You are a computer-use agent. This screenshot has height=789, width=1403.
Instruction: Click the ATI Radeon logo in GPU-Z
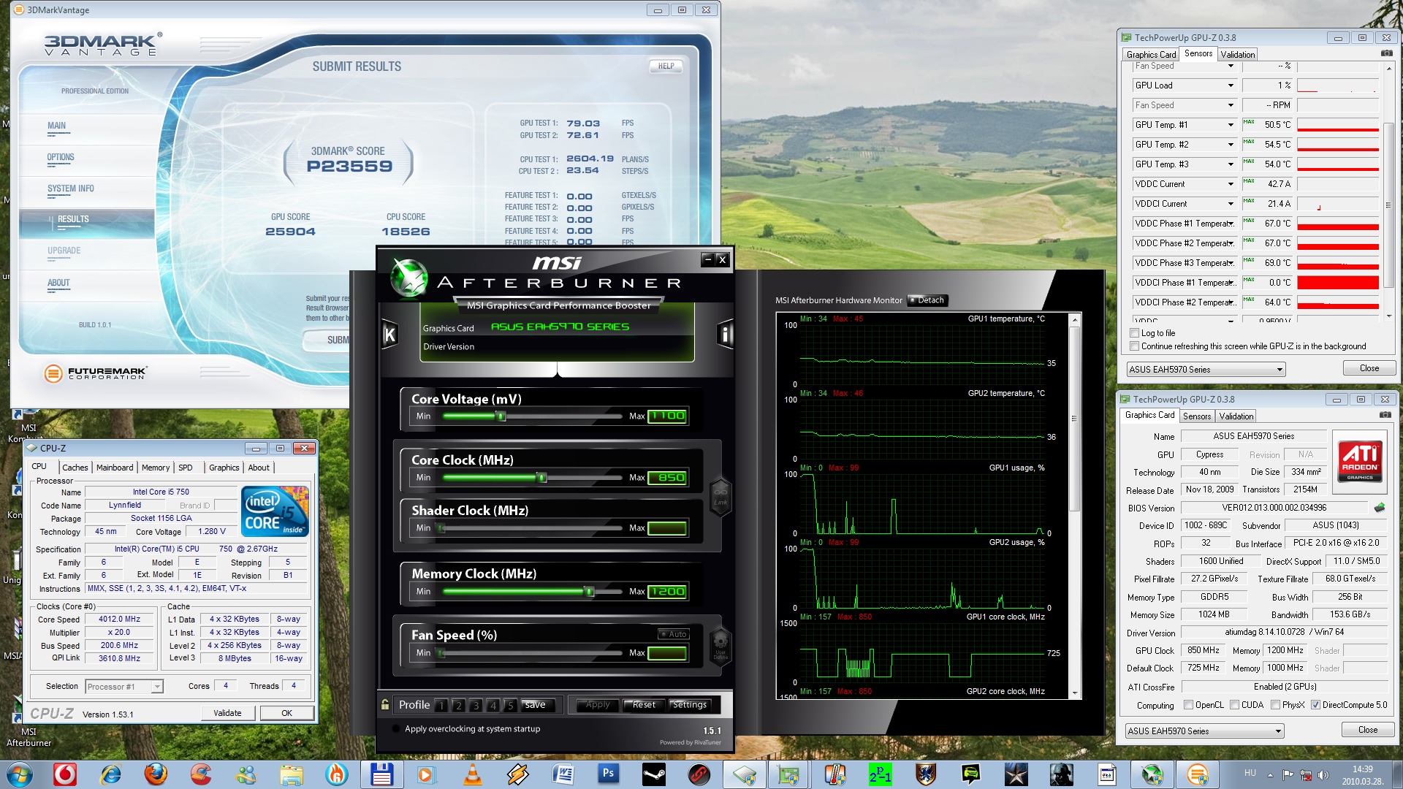tap(1359, 461)
